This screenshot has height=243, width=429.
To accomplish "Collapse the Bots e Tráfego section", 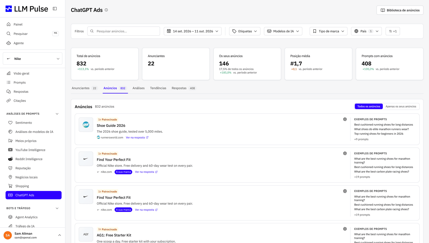I will (57, 208).
